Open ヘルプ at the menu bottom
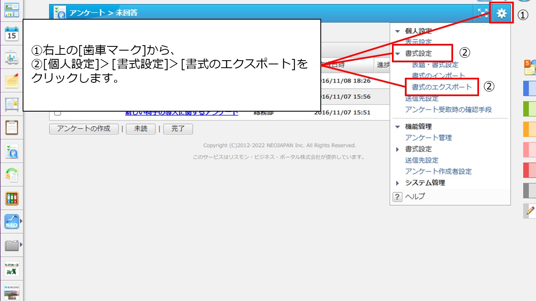 coord(415,196)
